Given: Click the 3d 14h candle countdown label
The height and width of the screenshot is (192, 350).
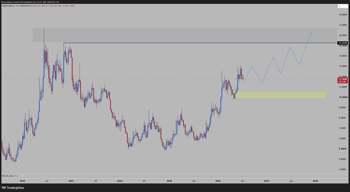Looking at the screenshot, I should [x=343, y=82].
